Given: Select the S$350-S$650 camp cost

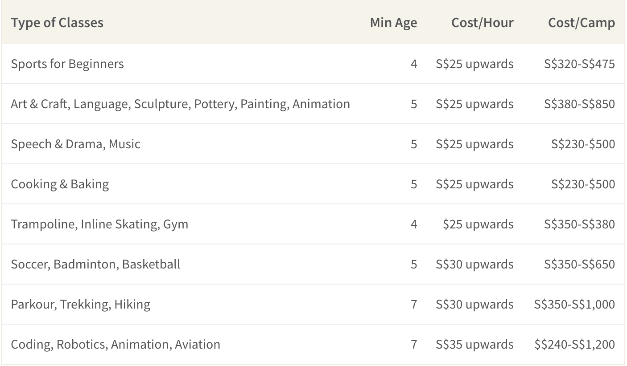Looking at the screenshot, I should [x=579, y=264].
